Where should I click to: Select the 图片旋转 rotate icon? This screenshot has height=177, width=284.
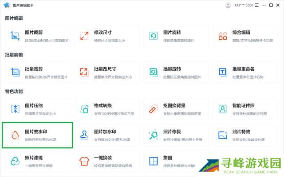click(x=153, y=36)
